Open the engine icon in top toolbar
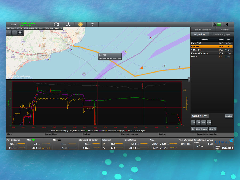Screen dimensions: 240x180 (x=56, y=24)
